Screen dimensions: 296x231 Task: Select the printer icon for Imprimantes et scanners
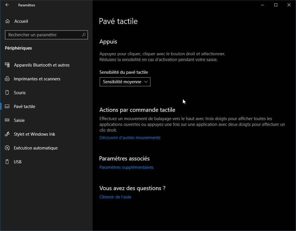8,79
